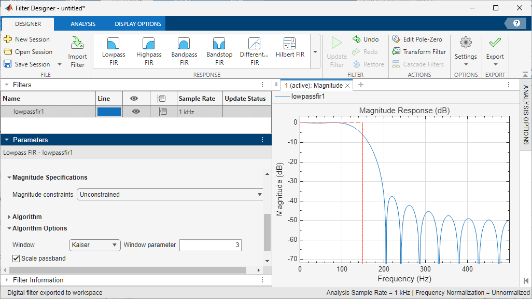
Task: Open the Settings gear menu
Action: [x=466, y=51]
